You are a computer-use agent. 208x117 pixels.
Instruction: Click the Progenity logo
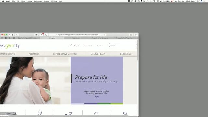10,46
